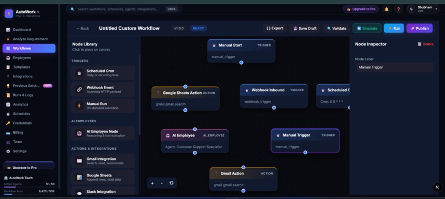Open Billing in the sidebar
Screen dimensions: 445x199
(x=29, y=133)
